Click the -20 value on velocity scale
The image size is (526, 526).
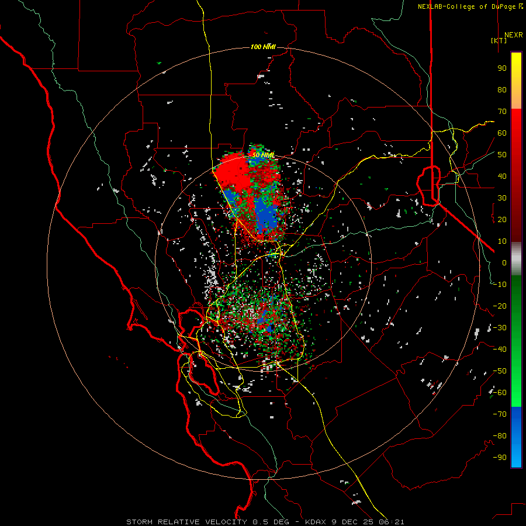pyautogui.click(x=500, y=306)
